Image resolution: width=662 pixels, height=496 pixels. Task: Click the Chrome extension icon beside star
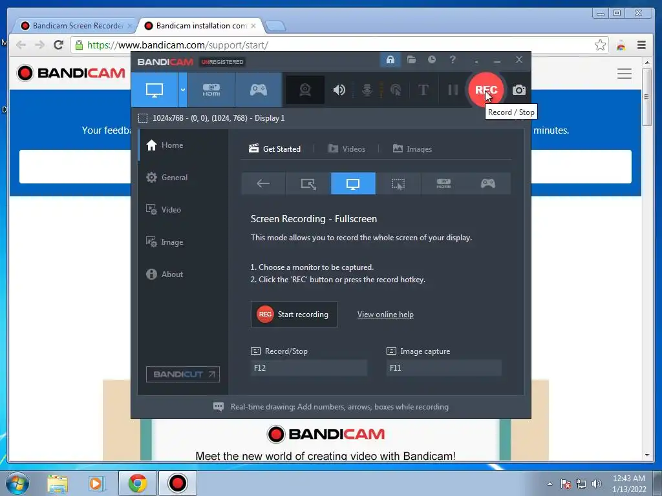click(x=621, y=45)
